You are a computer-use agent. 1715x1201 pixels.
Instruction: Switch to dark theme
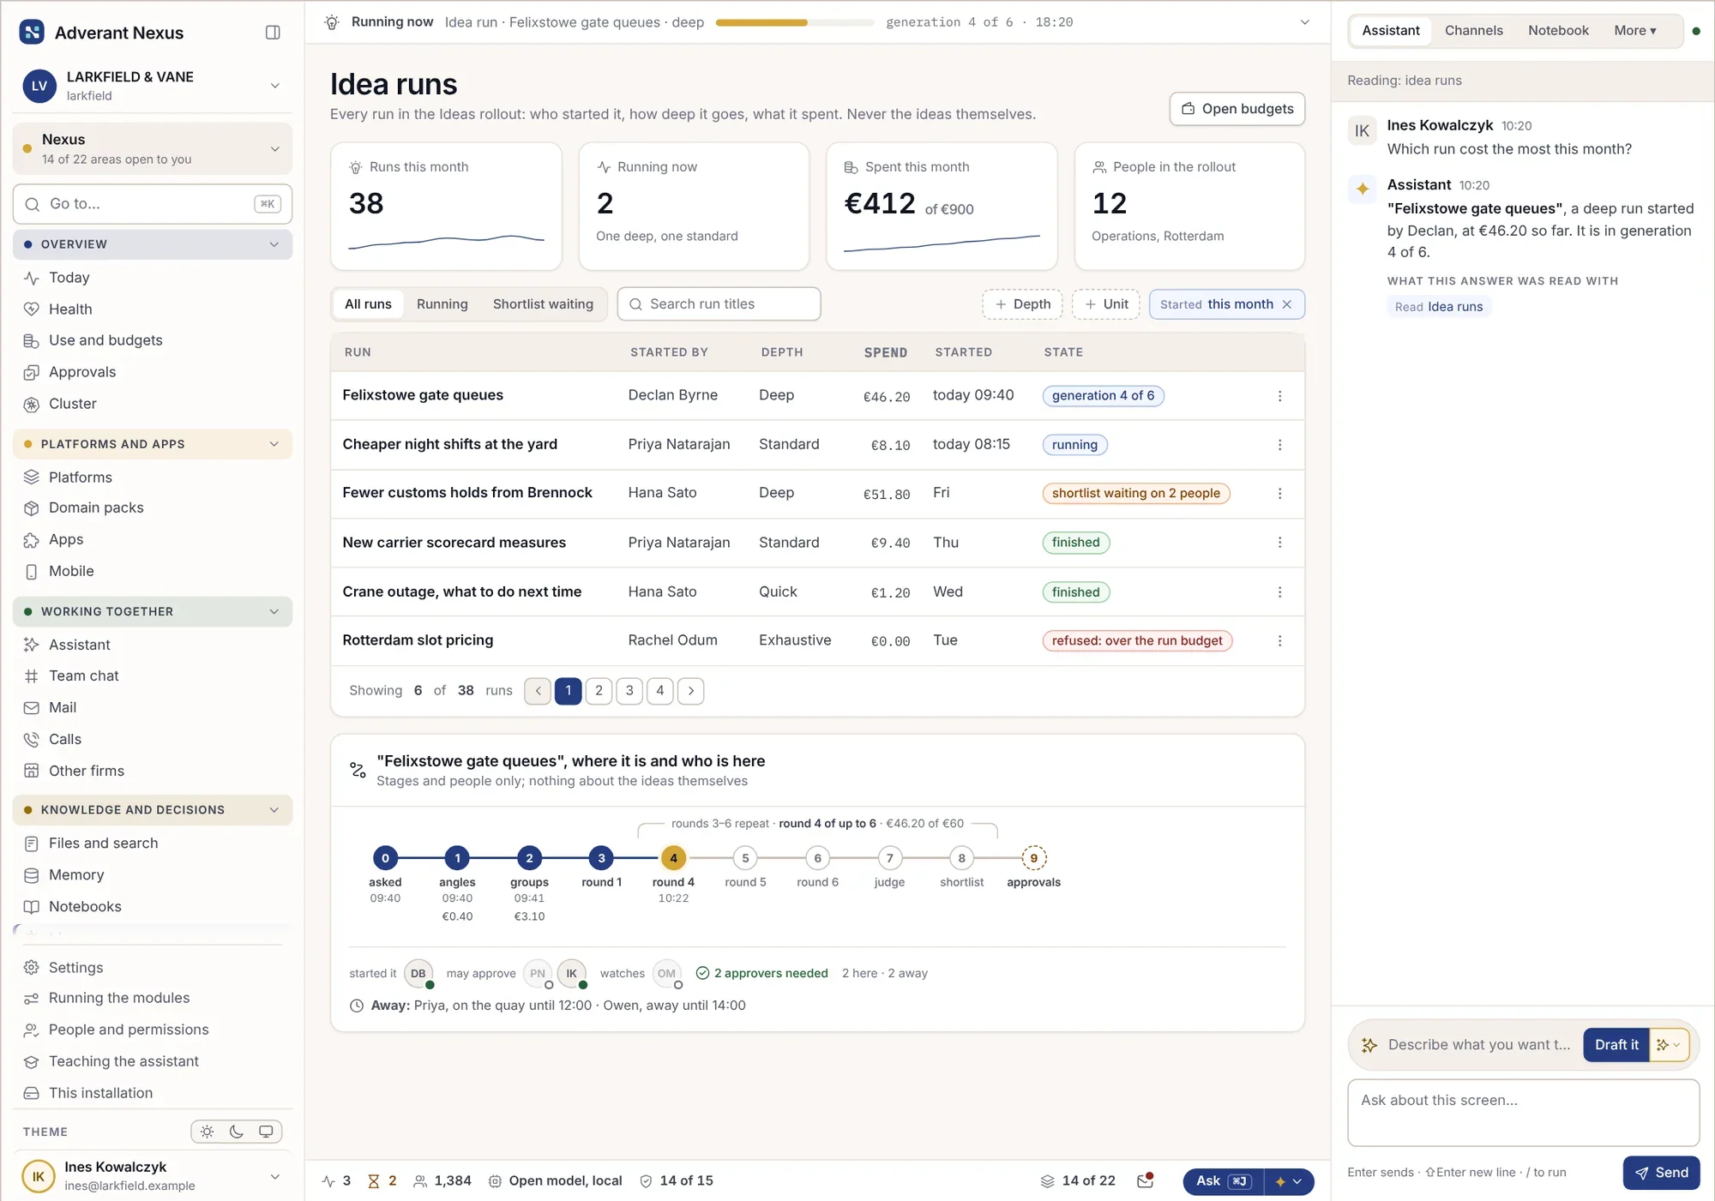237,1132
